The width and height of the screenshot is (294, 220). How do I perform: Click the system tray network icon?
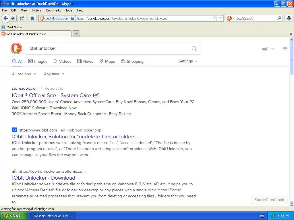[x=273, y=216]
